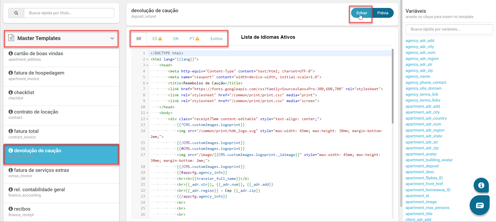Insert the apartment_deposit variable

pos(422,166)
